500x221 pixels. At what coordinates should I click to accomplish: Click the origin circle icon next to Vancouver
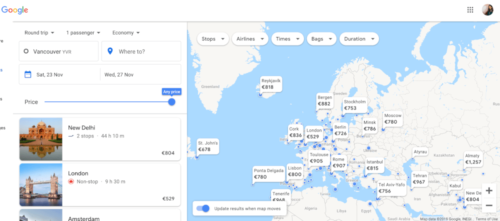point(26,51)
